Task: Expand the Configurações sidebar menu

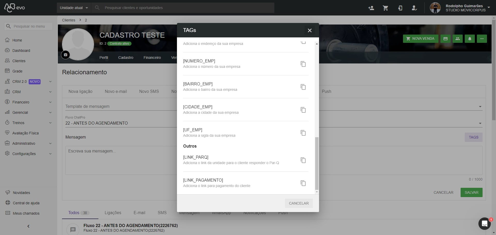Action: click(x=28, y=154)
